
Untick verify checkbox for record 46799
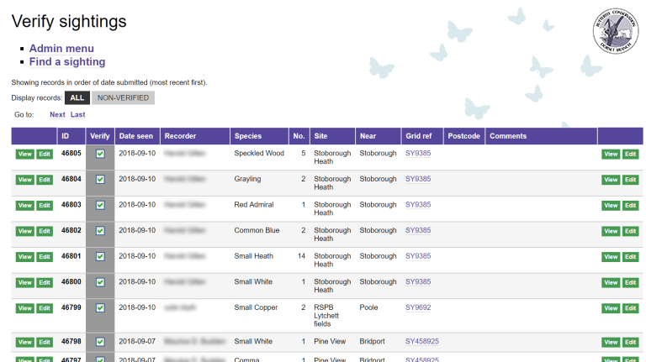(100, 307)
